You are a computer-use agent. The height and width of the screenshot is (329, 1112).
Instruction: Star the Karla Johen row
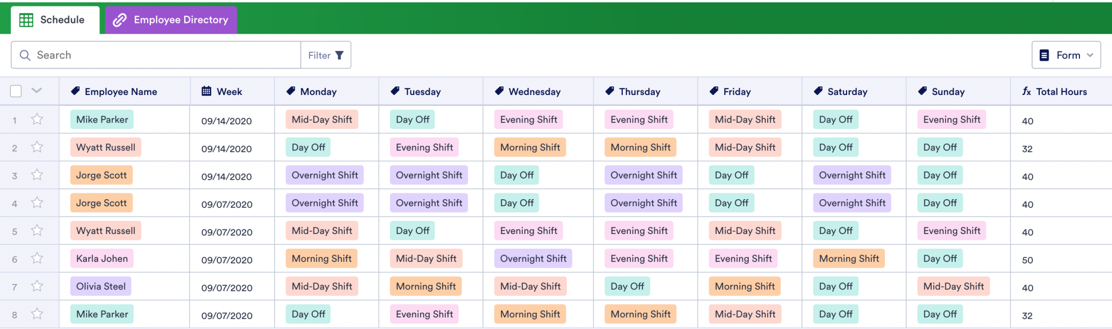37,258
